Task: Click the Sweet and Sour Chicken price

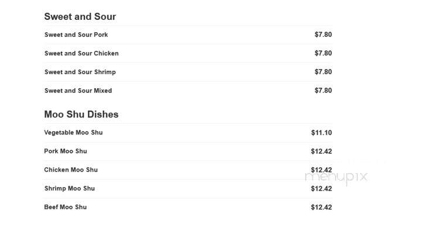Action: 323,53
